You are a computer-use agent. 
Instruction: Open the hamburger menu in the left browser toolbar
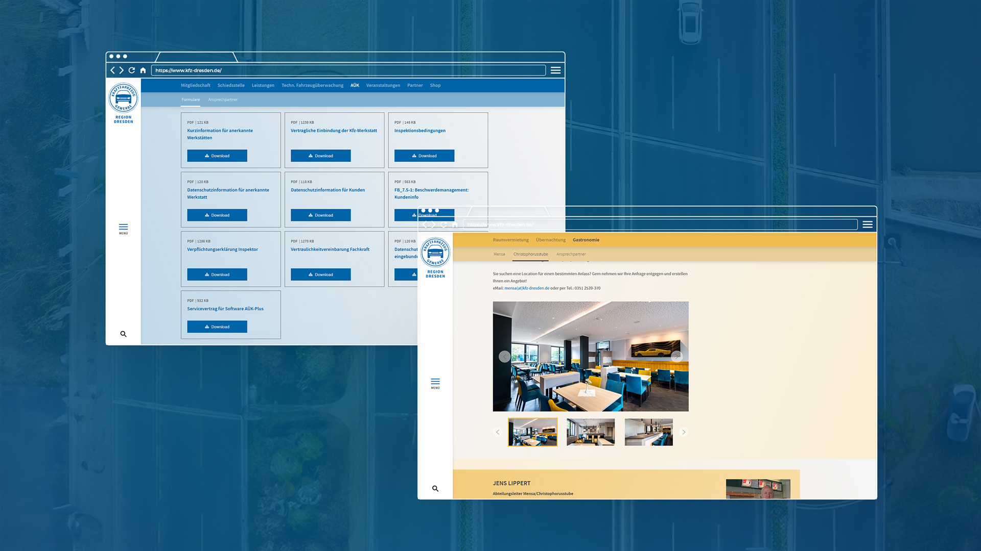click(x=555, y=70)
